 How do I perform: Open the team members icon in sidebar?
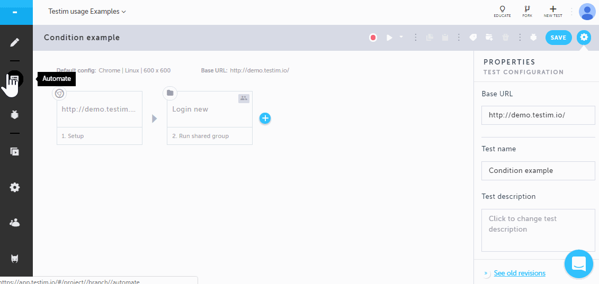click(x=14, y=223)
